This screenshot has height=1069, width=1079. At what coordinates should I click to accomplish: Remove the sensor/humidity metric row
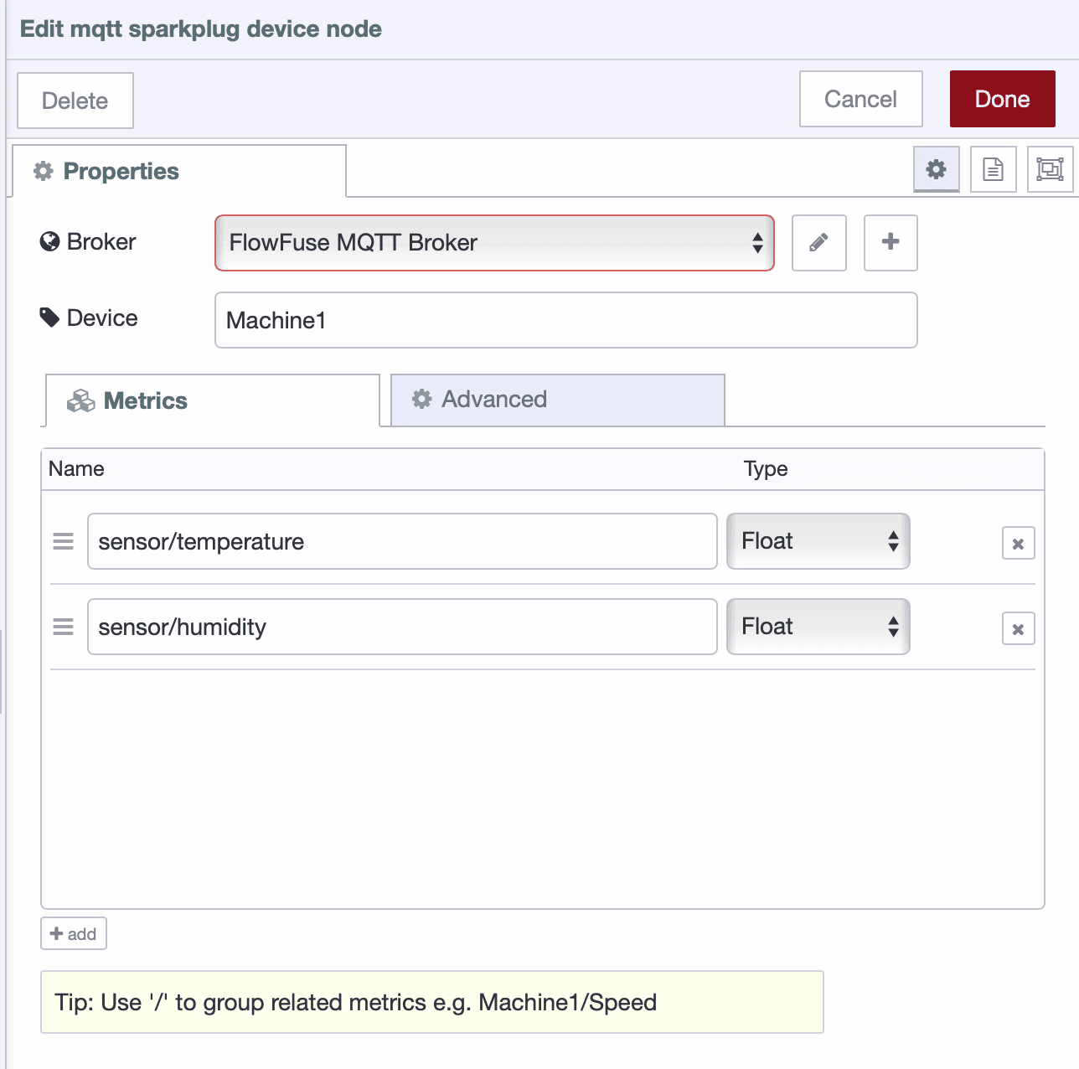[x=1018, y=628]
